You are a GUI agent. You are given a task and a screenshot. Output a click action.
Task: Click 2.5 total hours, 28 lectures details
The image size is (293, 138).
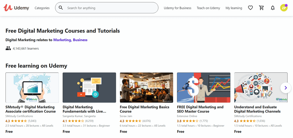tap(29, 126)
